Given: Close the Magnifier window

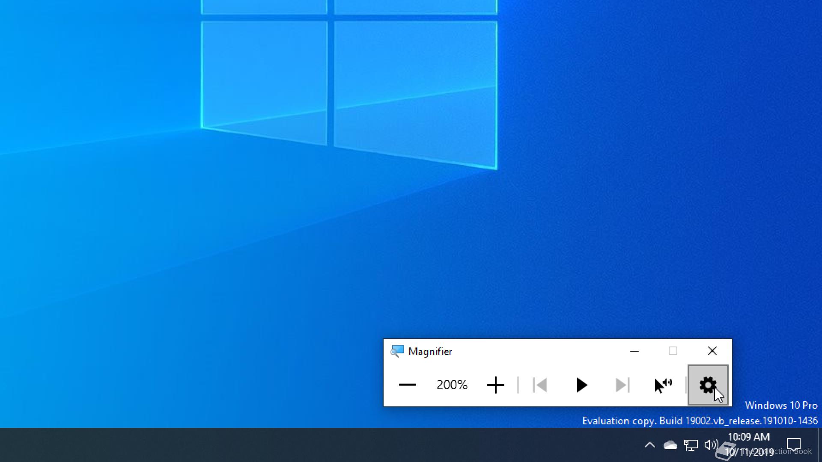Looking at the screenshot, I should click(712, 351).
